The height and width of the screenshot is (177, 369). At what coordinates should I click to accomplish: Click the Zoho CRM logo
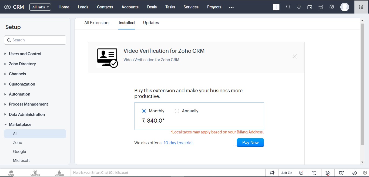(14, 7)
